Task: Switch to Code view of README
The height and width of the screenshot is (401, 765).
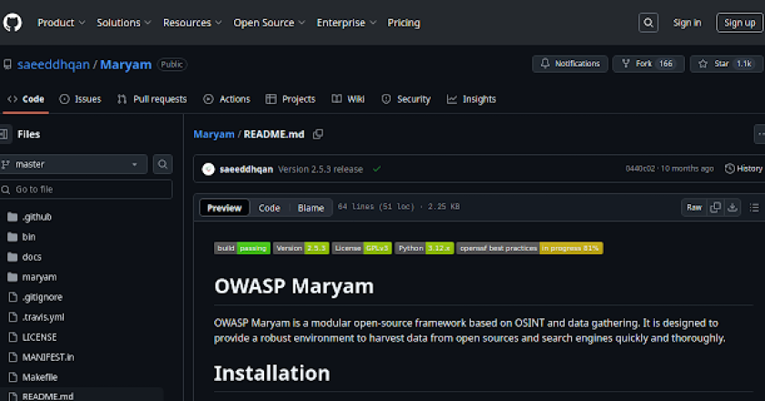Action: click(270, 208)
